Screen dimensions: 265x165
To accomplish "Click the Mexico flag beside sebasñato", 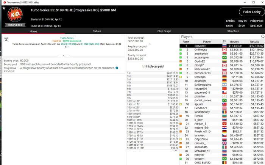I will pos(224,147).
